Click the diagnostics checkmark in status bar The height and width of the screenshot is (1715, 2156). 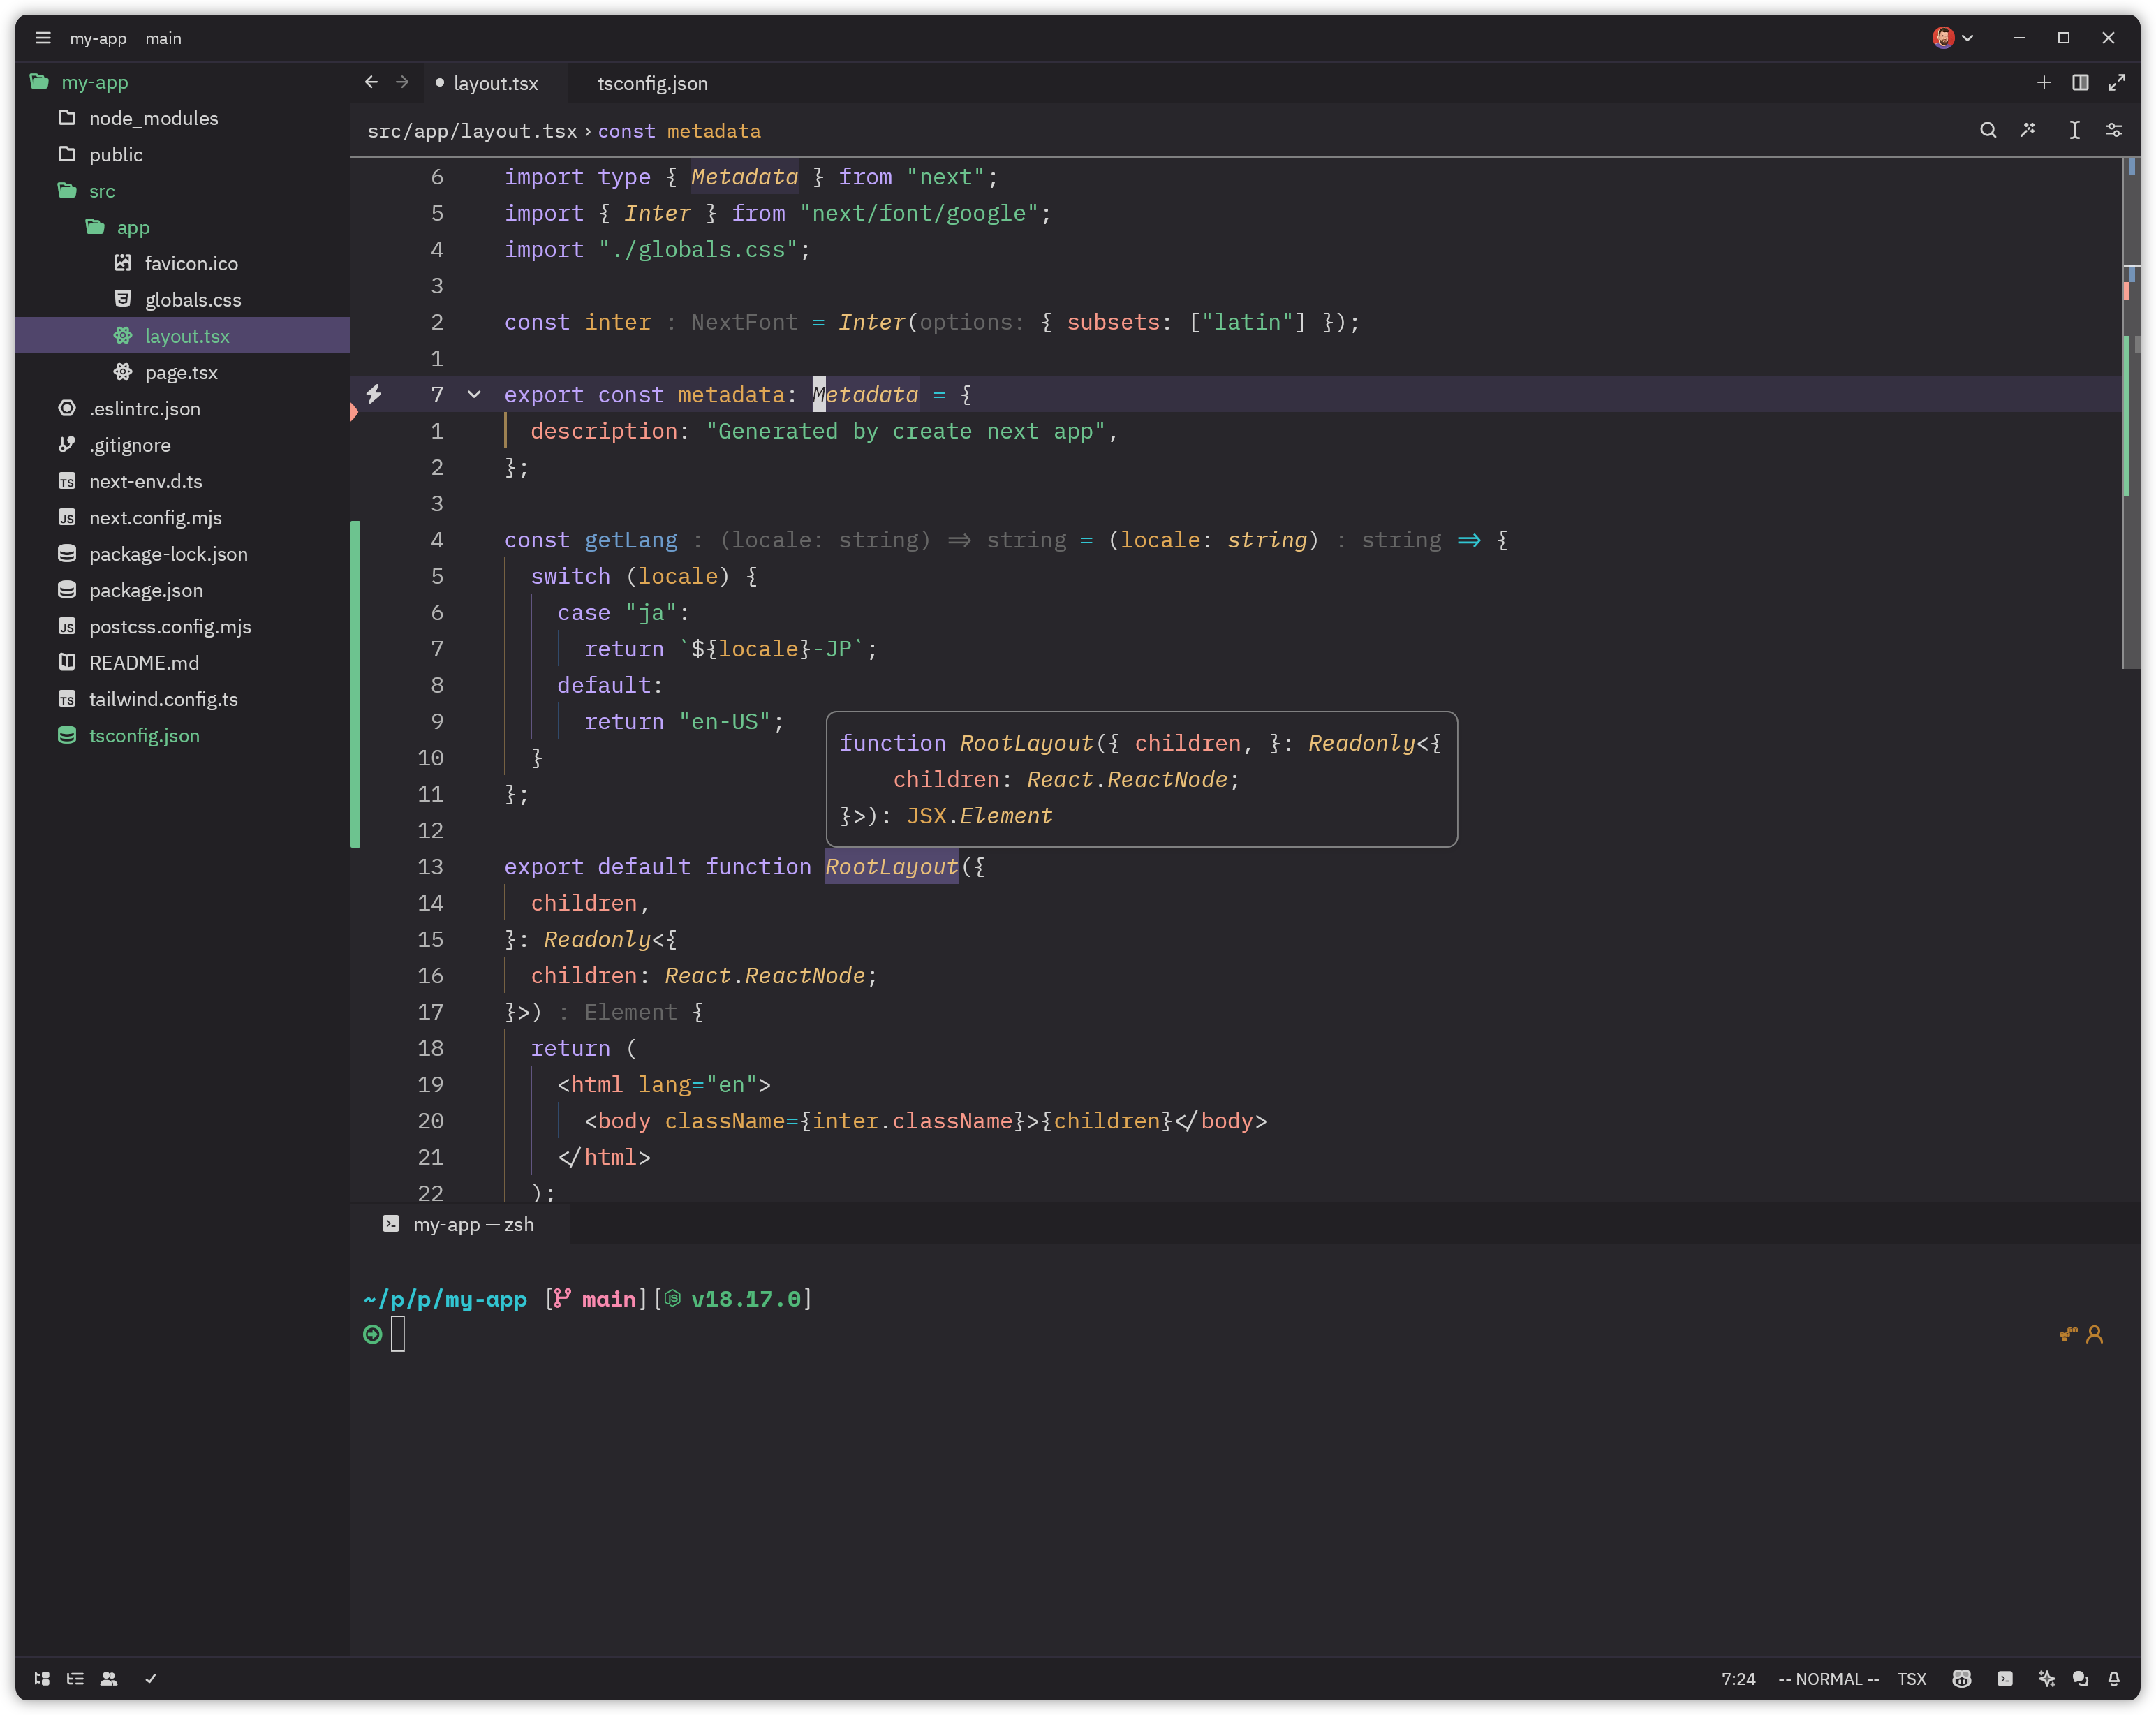click(x=150, y=1679)
